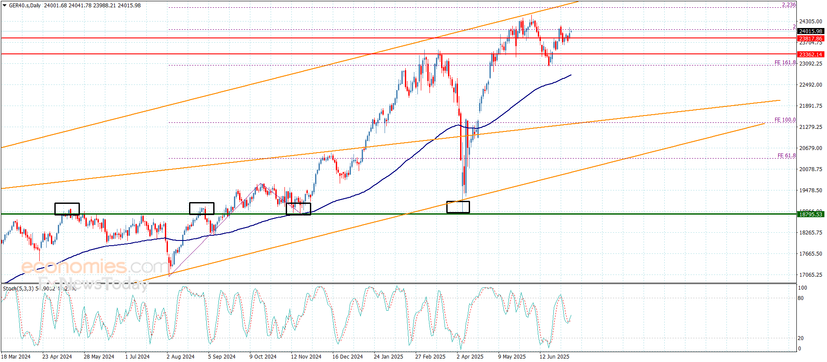The height and width of the screenshot is (362, 827).
Task: Select the green price tag 18795.53
Action: [810, 214]
